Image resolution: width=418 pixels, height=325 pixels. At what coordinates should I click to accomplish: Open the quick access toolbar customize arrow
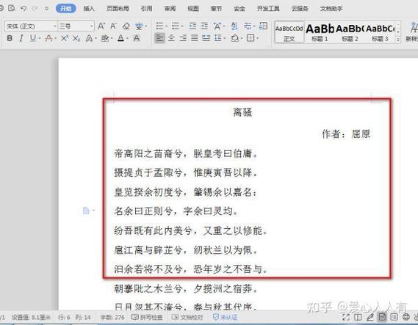47,9
